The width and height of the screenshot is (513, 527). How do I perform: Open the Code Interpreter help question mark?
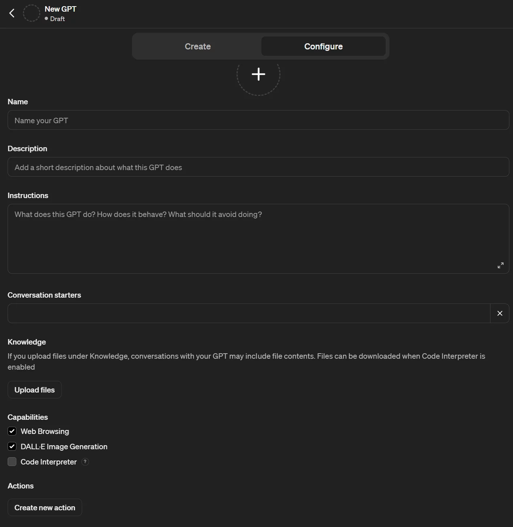[85, 462]
